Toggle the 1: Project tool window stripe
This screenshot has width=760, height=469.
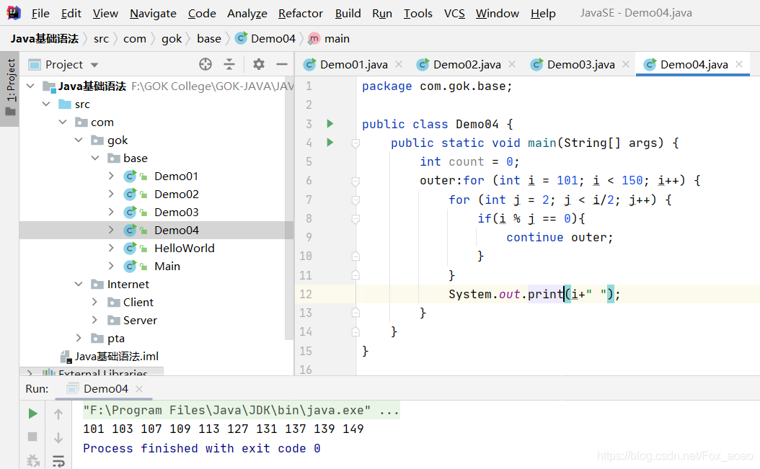pos(10,88)
